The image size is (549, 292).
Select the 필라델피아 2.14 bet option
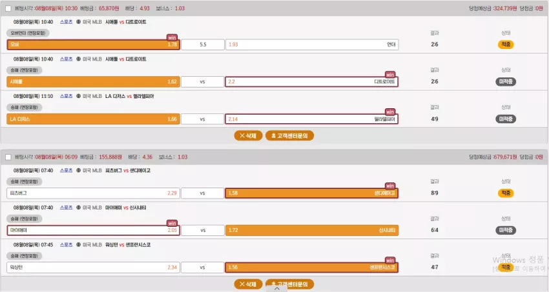click(312, 119)
